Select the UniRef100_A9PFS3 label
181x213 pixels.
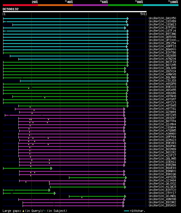162,46
